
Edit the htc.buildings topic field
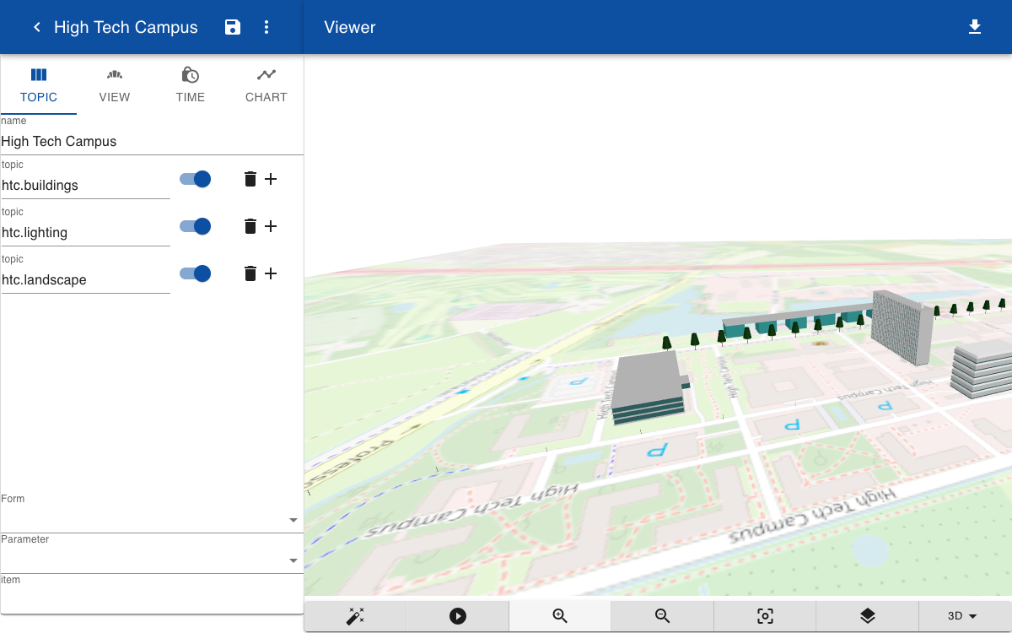pyautogui.click(x=85, y=185)
